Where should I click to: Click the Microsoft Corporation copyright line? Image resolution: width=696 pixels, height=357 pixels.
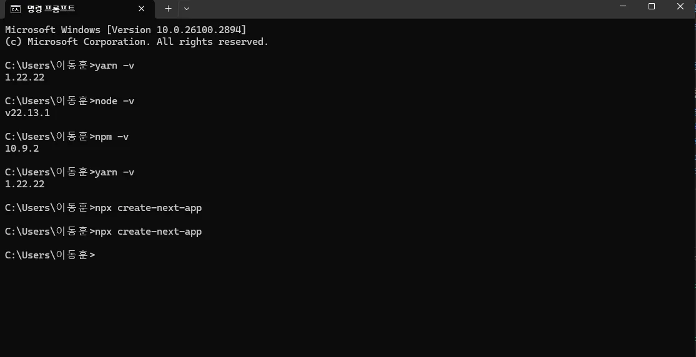point(136,42)
